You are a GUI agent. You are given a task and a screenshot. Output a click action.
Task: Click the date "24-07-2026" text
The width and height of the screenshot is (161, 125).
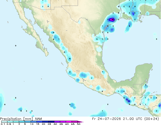click(x=109, y=119)
